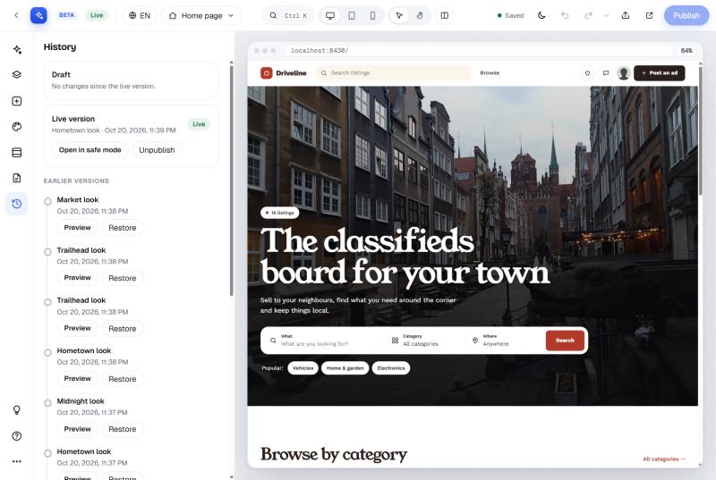716x480 pixels.
Task: Select the Midnight look timeline marker
Action: coord(47,403)
